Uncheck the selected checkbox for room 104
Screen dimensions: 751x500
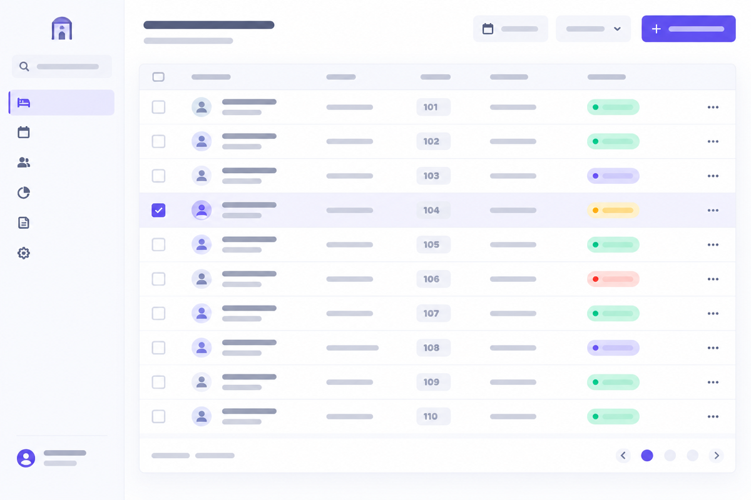coord(158,210)
